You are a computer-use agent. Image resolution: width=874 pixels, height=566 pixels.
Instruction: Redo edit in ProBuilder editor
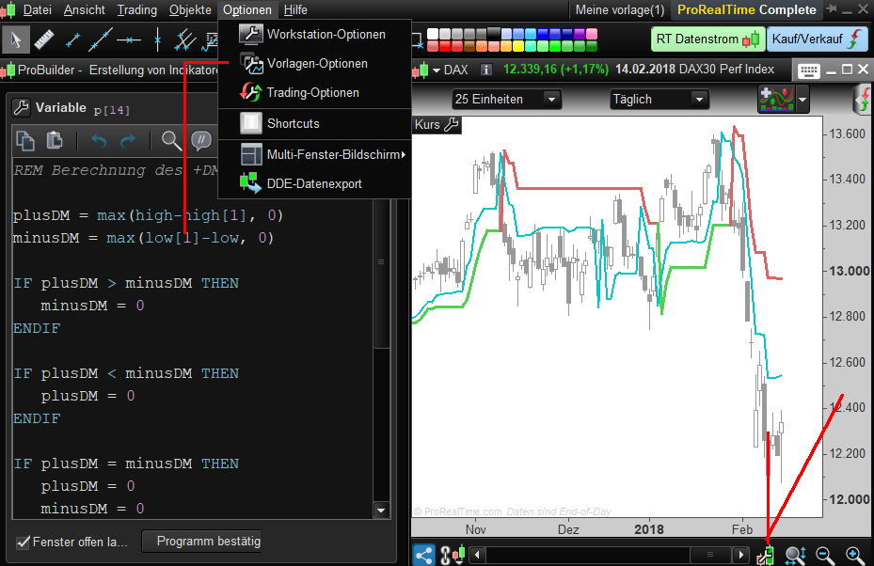(x=128, y=141)
